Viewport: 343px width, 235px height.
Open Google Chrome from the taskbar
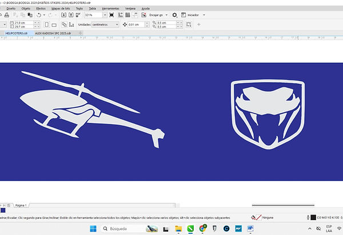tap(203, 229)
